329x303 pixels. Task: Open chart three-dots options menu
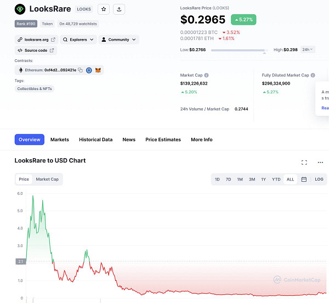tap(320, 162)
